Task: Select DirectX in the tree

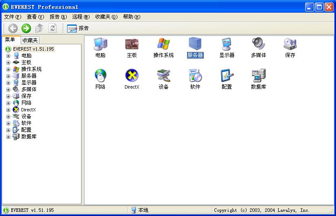Action: (x=28, y=110)
